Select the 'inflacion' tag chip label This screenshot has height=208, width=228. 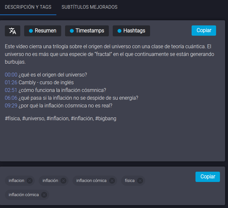coord(16,181)
